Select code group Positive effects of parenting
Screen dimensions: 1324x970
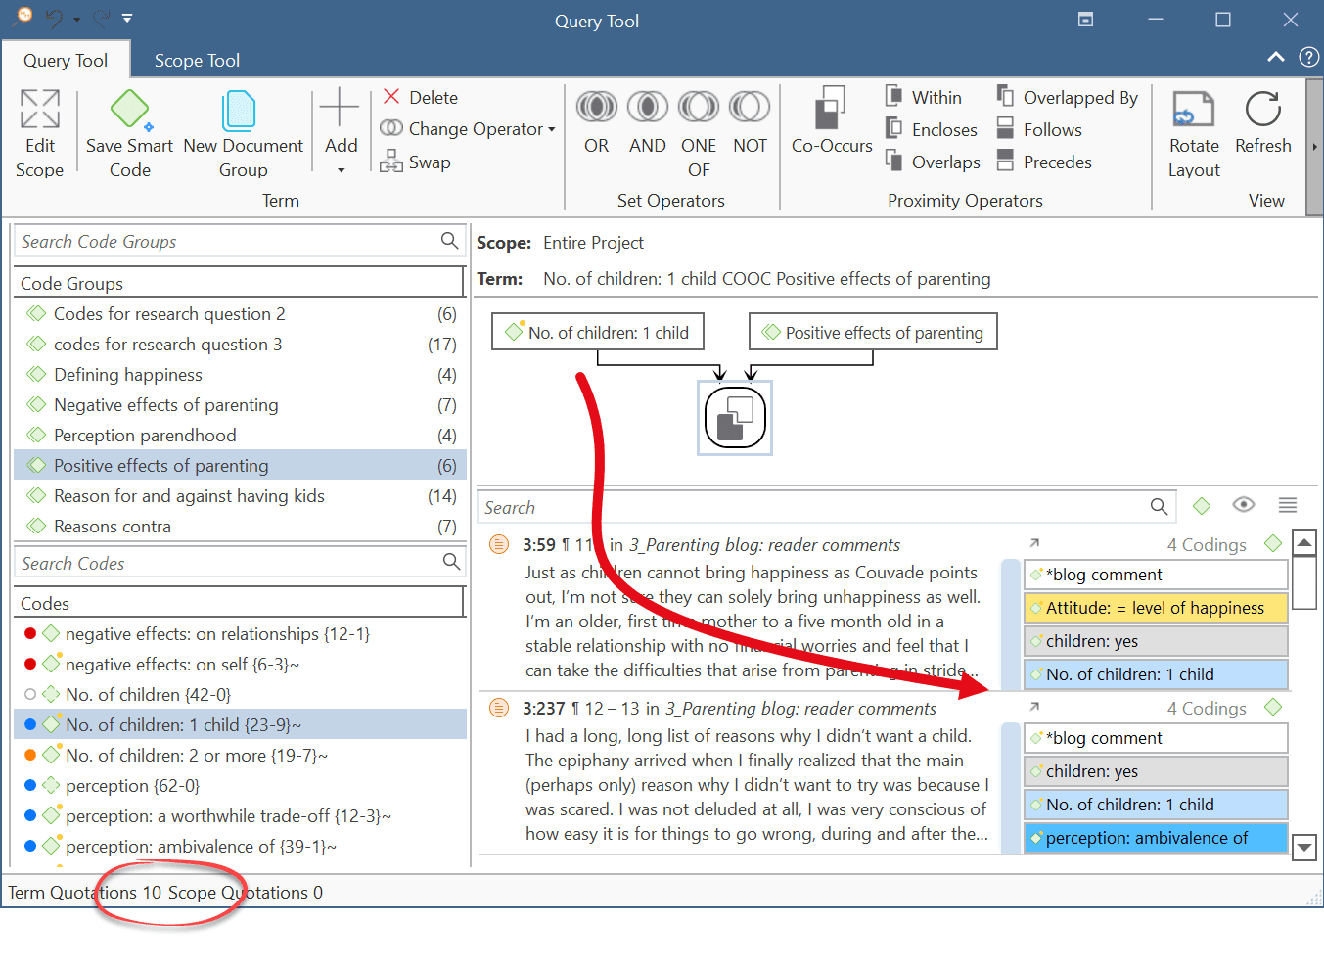240,465
